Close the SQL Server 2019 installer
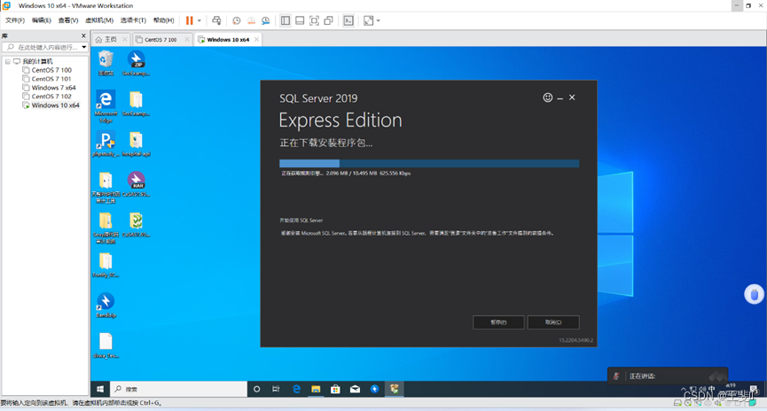The height and width of the screenshot is (411, 767). [572, 97]
